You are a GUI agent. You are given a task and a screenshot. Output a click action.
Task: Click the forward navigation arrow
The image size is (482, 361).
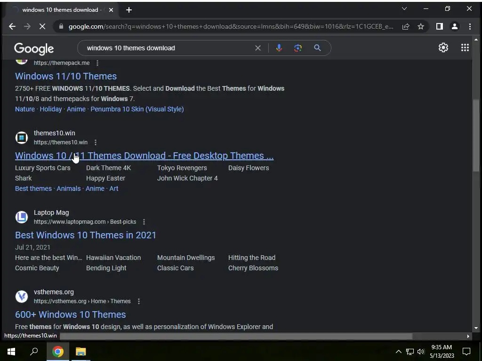27,26
